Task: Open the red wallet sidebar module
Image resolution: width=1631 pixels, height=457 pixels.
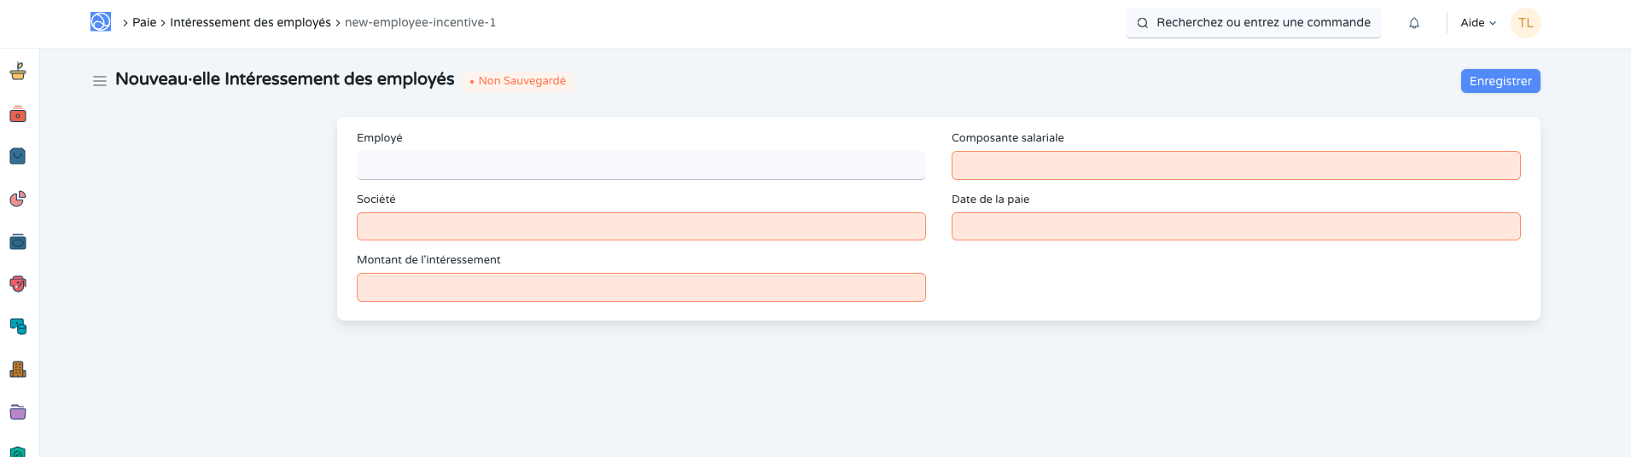Action: point(18,114)
